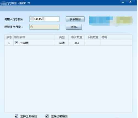
Task: Focus the QQ号码 input field
Action: (x=44, y=19)
